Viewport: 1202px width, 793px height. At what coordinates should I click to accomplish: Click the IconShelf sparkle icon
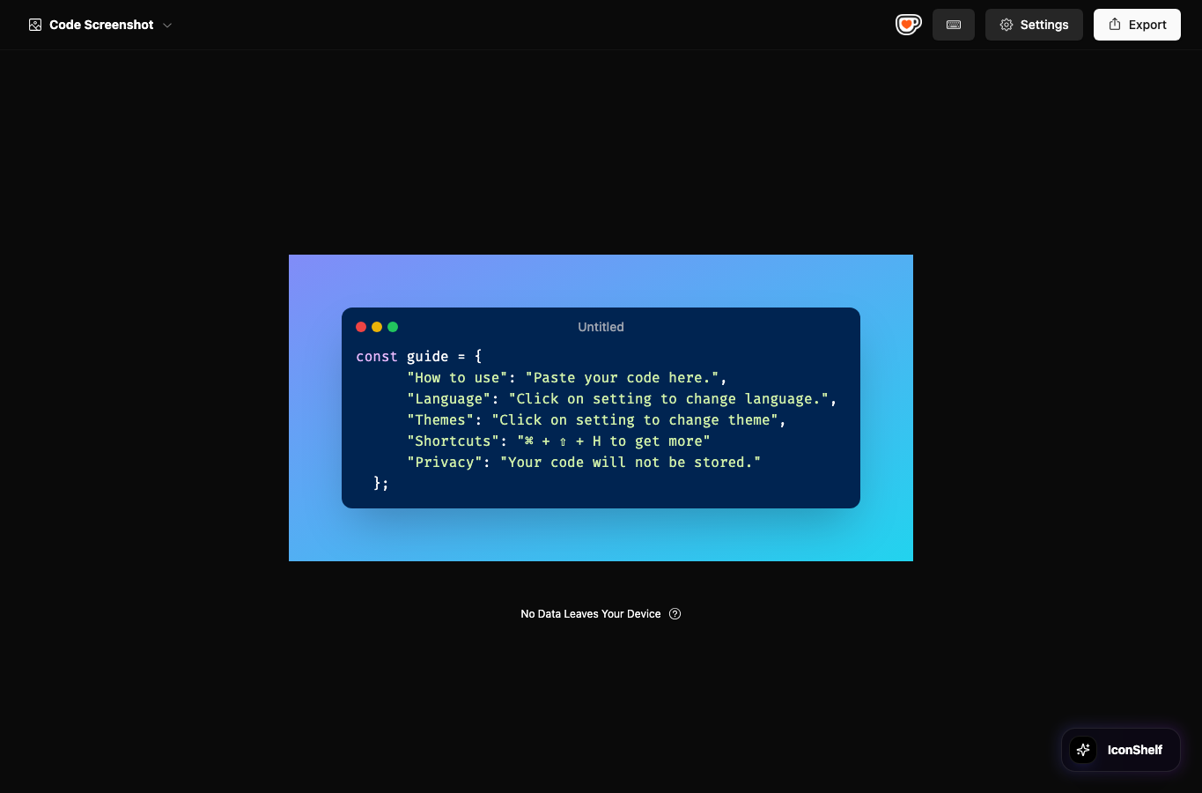click(1083, 750)
